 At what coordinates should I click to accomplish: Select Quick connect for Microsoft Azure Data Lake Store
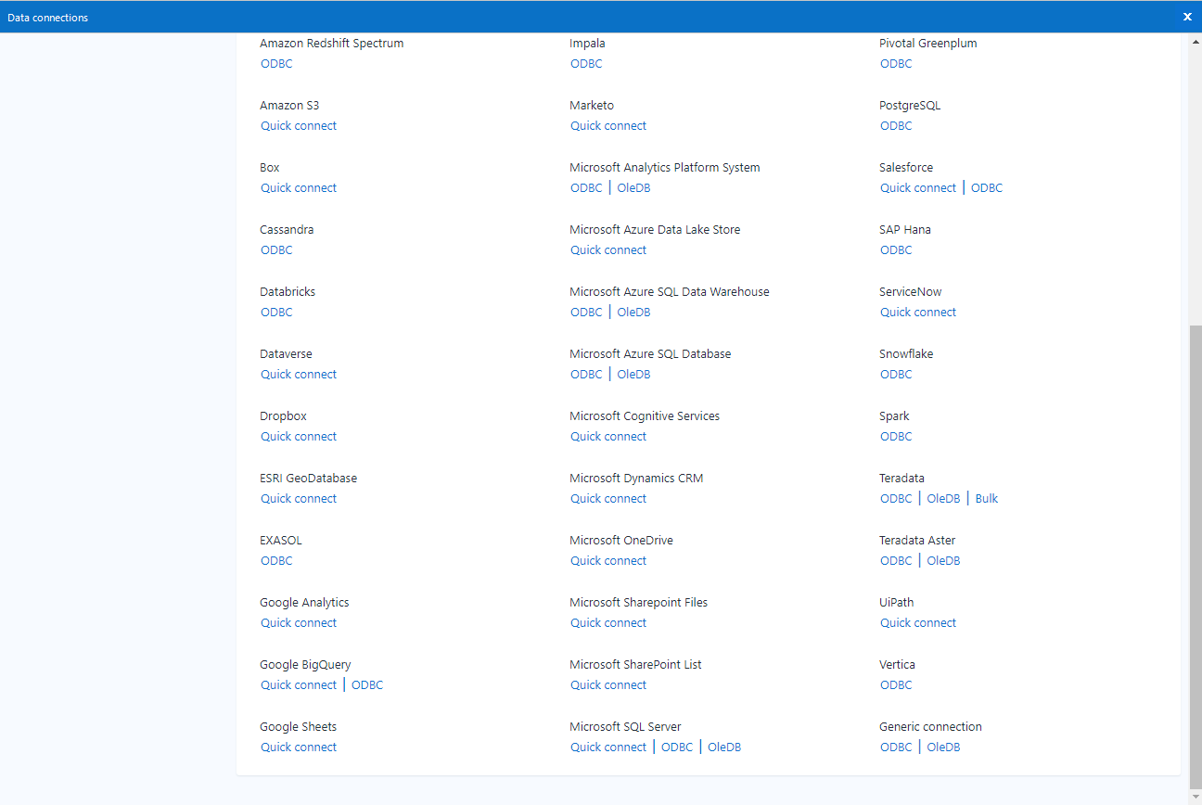click(608, 249)
